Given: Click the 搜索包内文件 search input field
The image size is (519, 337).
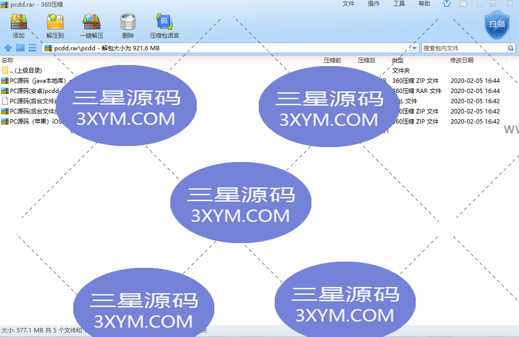Looking at the screenshot, I should point(464,48).
